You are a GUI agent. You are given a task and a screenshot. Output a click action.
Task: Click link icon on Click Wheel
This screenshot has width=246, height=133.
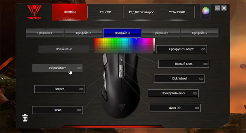[x=201, y=79]
